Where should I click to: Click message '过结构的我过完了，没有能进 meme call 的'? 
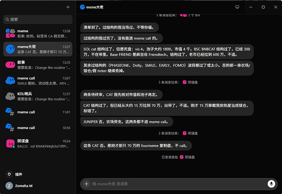coord(121,38)
